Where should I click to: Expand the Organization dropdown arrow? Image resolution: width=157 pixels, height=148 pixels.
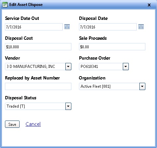[142, 86]
